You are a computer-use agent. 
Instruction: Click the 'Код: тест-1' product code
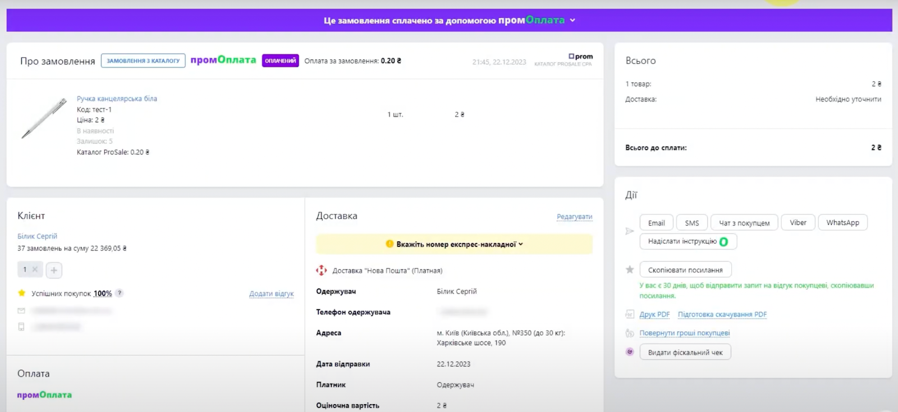(x=94, y=109)
